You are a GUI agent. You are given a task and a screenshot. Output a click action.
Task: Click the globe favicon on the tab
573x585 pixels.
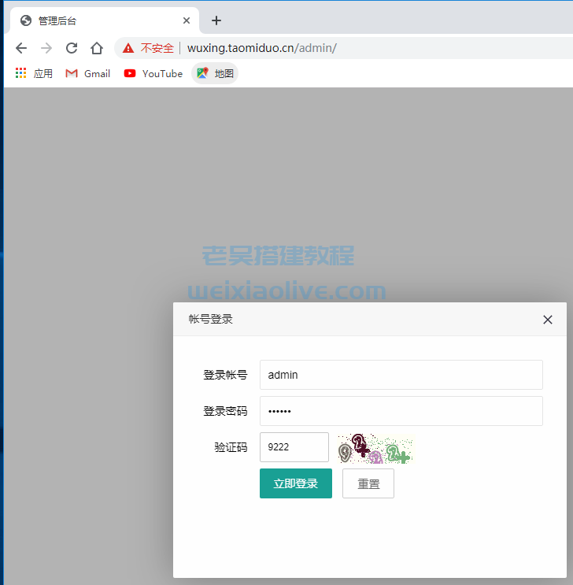pos(26,20)
